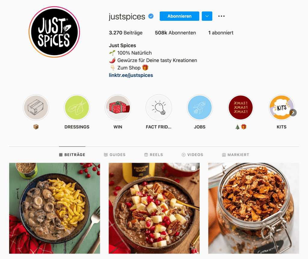Screen dimensions: 308x259
Task: Click the Just Spices profile picture
Action: (54, 32)
